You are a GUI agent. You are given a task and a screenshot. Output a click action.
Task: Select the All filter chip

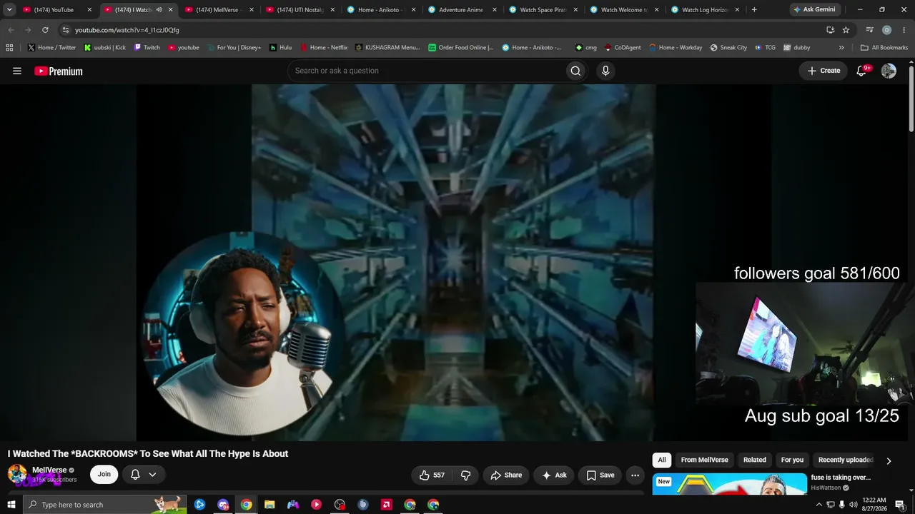[x=662, y=460]
